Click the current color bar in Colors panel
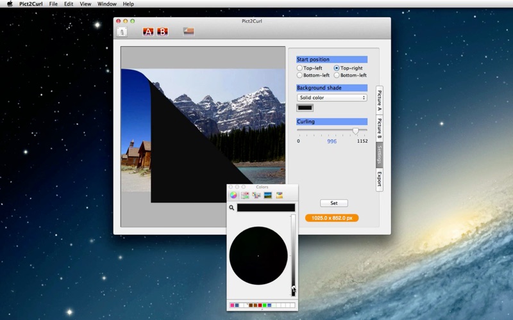Viewport: 513px width, 320px height. coord(266,207)
